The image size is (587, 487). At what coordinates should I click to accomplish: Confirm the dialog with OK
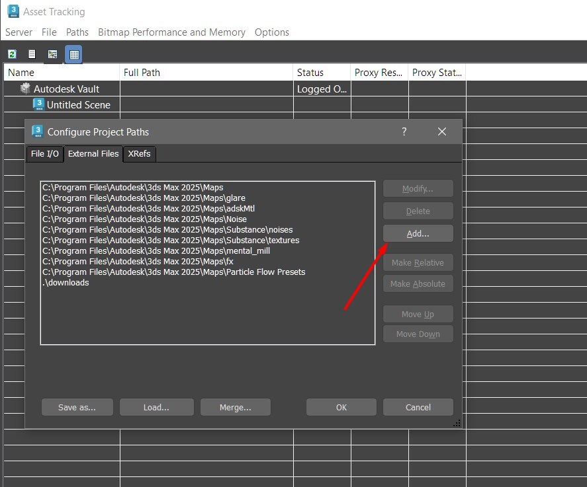(341, 408)
